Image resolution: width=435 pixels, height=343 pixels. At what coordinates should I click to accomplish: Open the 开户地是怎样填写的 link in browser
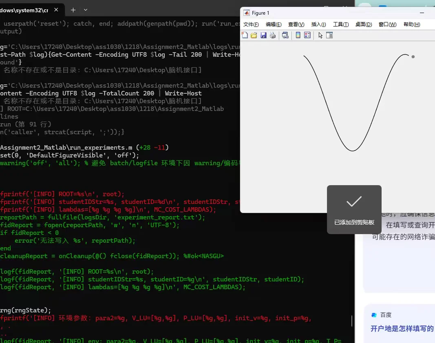[x=402, y=329]
